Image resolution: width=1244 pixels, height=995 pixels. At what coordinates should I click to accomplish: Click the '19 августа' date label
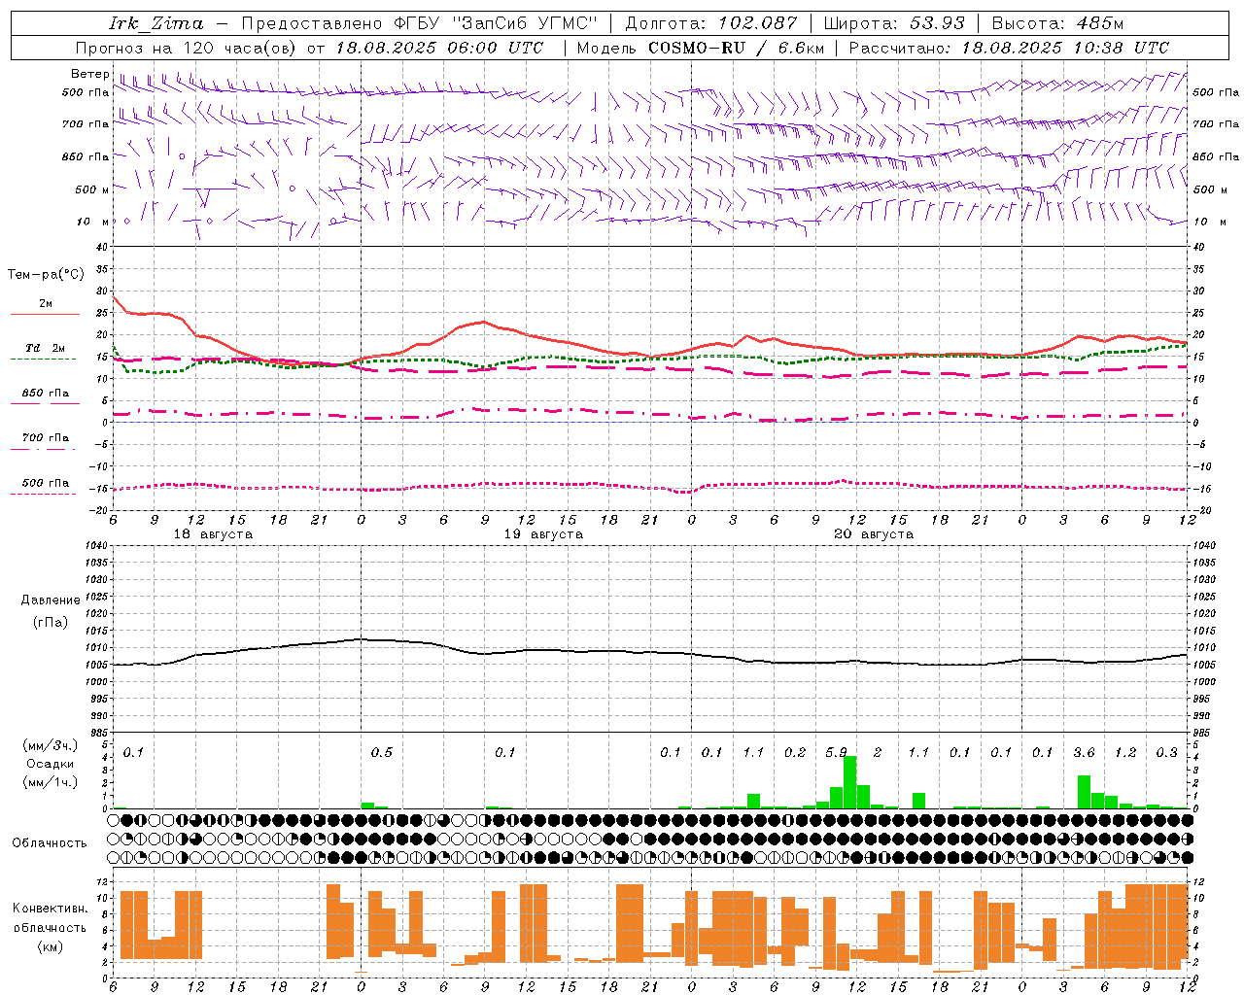click(x=543, y=534)
